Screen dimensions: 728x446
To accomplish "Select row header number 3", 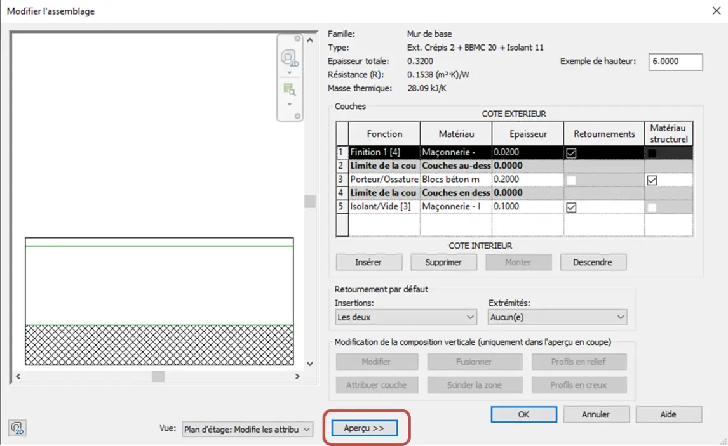I will pyautogui.click(x=342, y=180).
